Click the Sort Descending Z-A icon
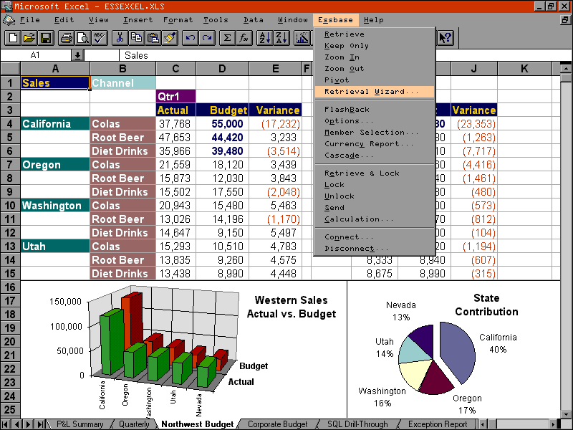The width and height of the screenshot is (573, 430). [281, 38]
